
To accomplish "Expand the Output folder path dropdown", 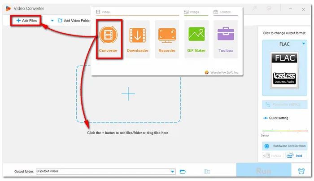I will point(172,172).
